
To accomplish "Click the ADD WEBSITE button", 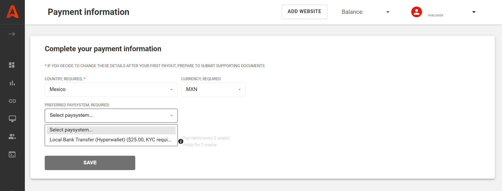I will [x=304, y=12].
